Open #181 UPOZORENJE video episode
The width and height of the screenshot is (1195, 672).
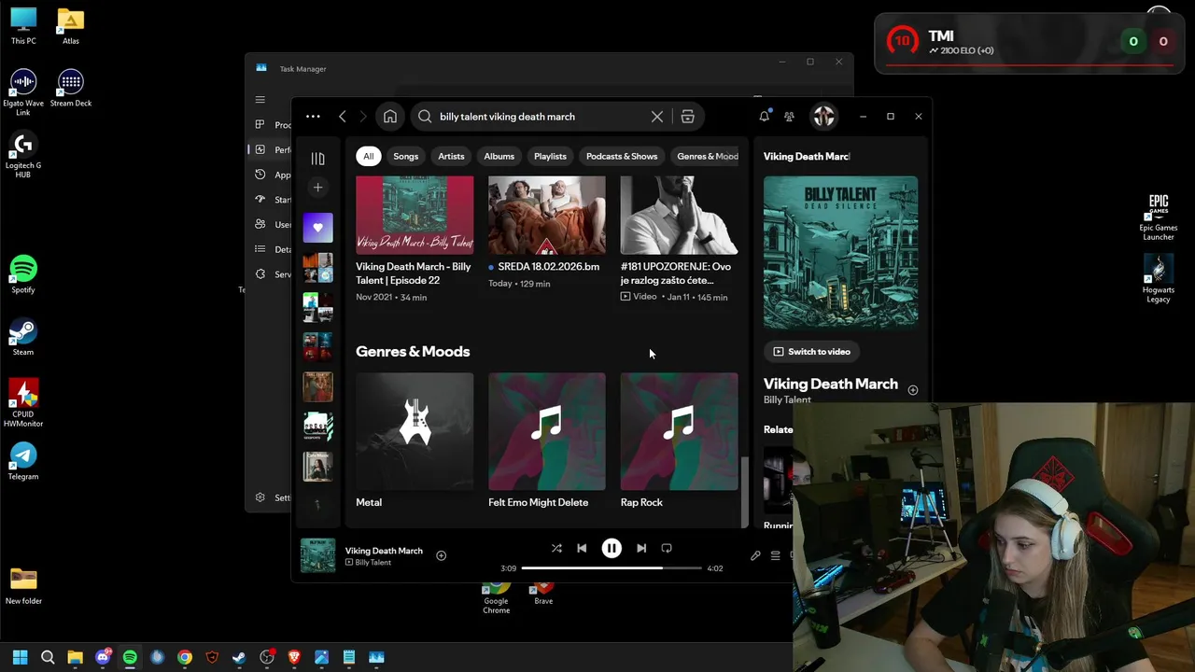[679, 240]
